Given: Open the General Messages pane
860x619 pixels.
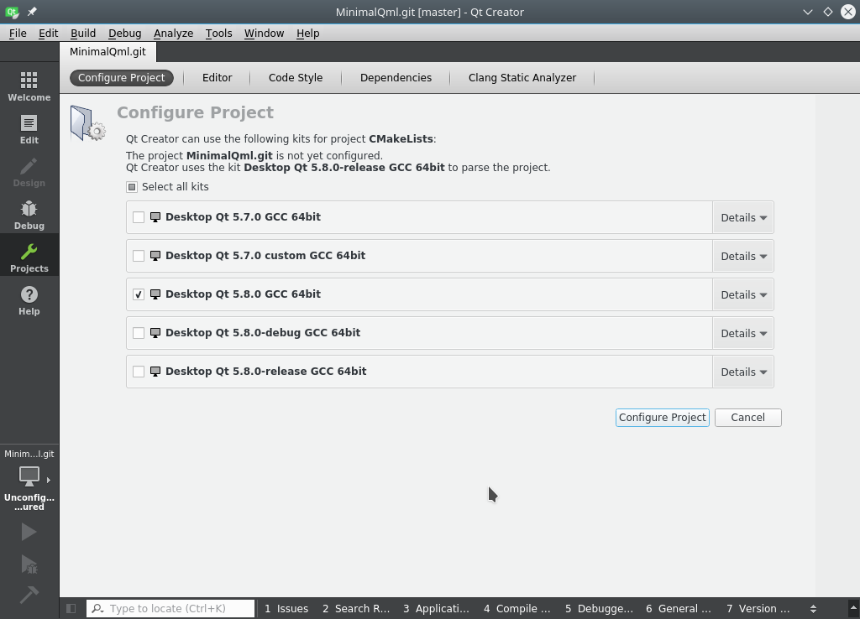Looking at the screenshot, I should pos(679,609).
